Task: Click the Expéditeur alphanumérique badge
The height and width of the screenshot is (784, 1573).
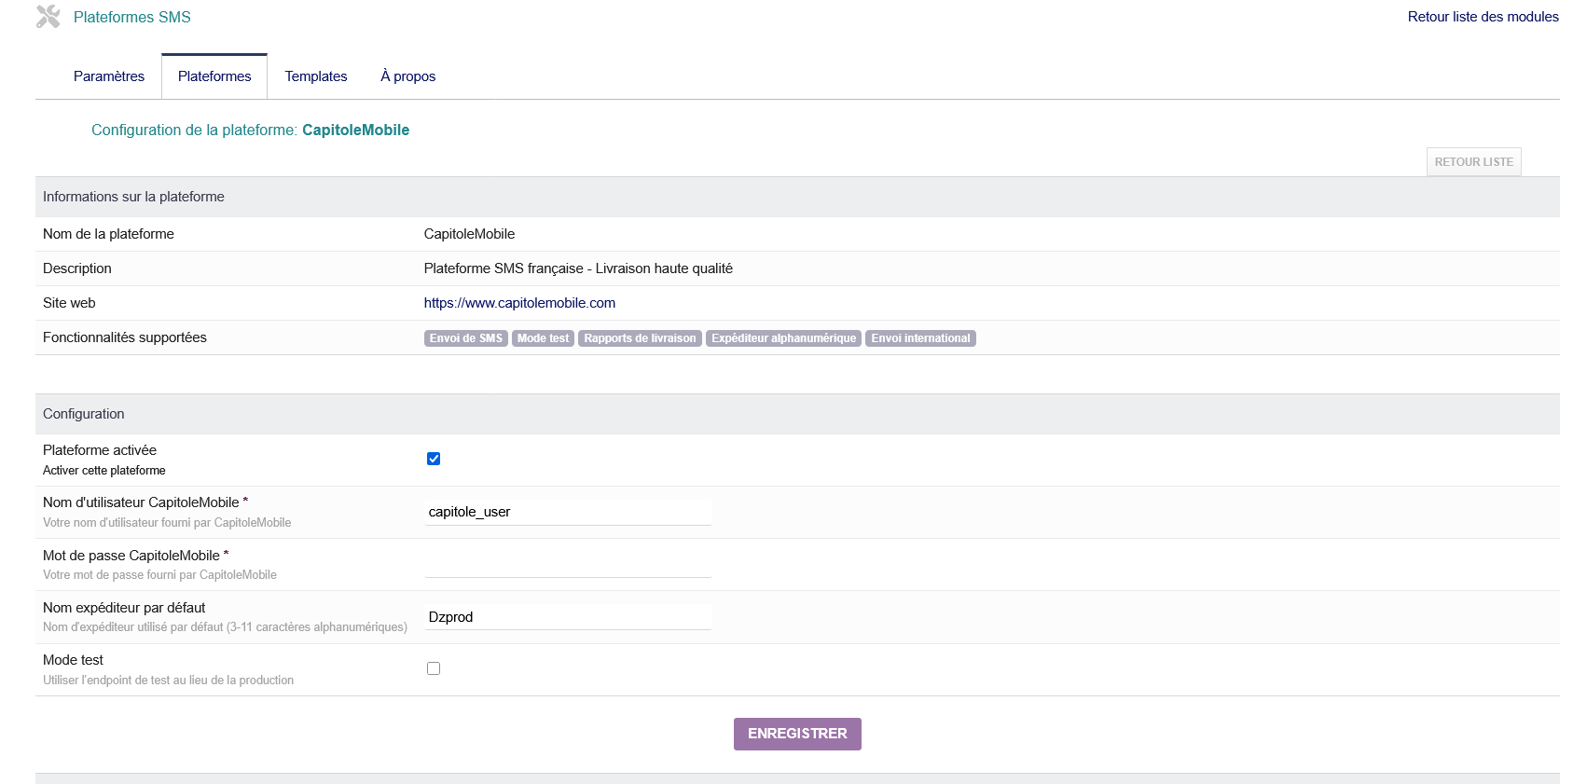Action: click(783, 338)
